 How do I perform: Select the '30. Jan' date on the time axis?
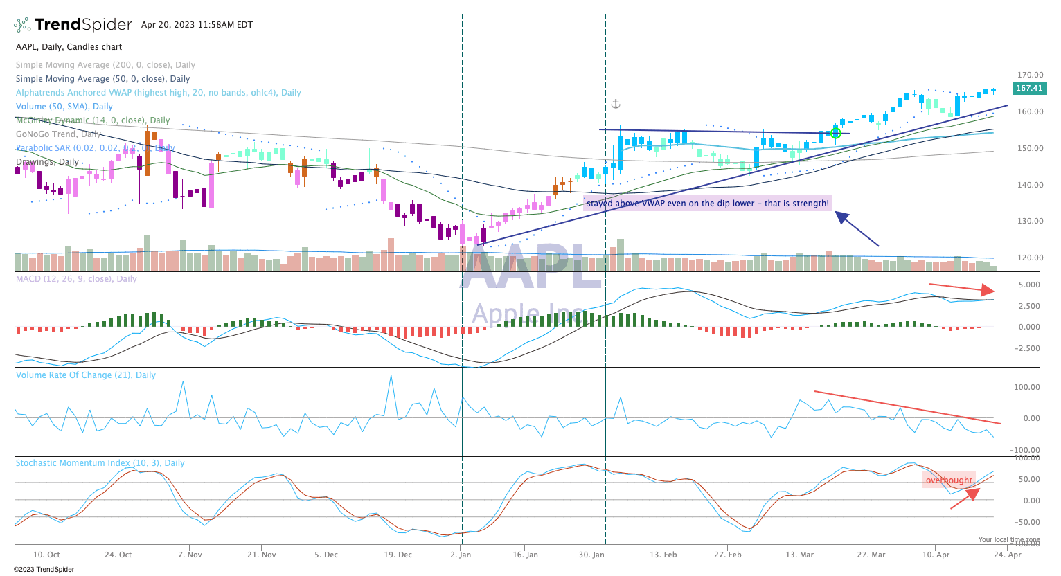pyautogui.click(x=592, y=555)
